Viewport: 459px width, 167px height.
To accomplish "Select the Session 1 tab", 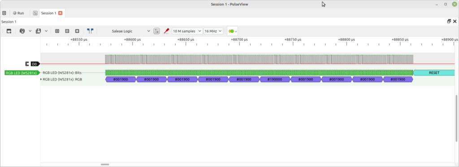I will coord(48,13).
